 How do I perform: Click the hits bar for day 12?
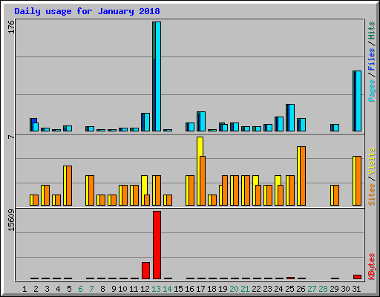point(145,123)
